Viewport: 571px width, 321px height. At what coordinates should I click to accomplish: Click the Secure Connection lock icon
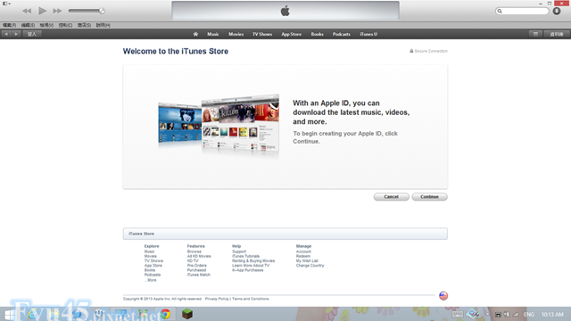point(411,51)
